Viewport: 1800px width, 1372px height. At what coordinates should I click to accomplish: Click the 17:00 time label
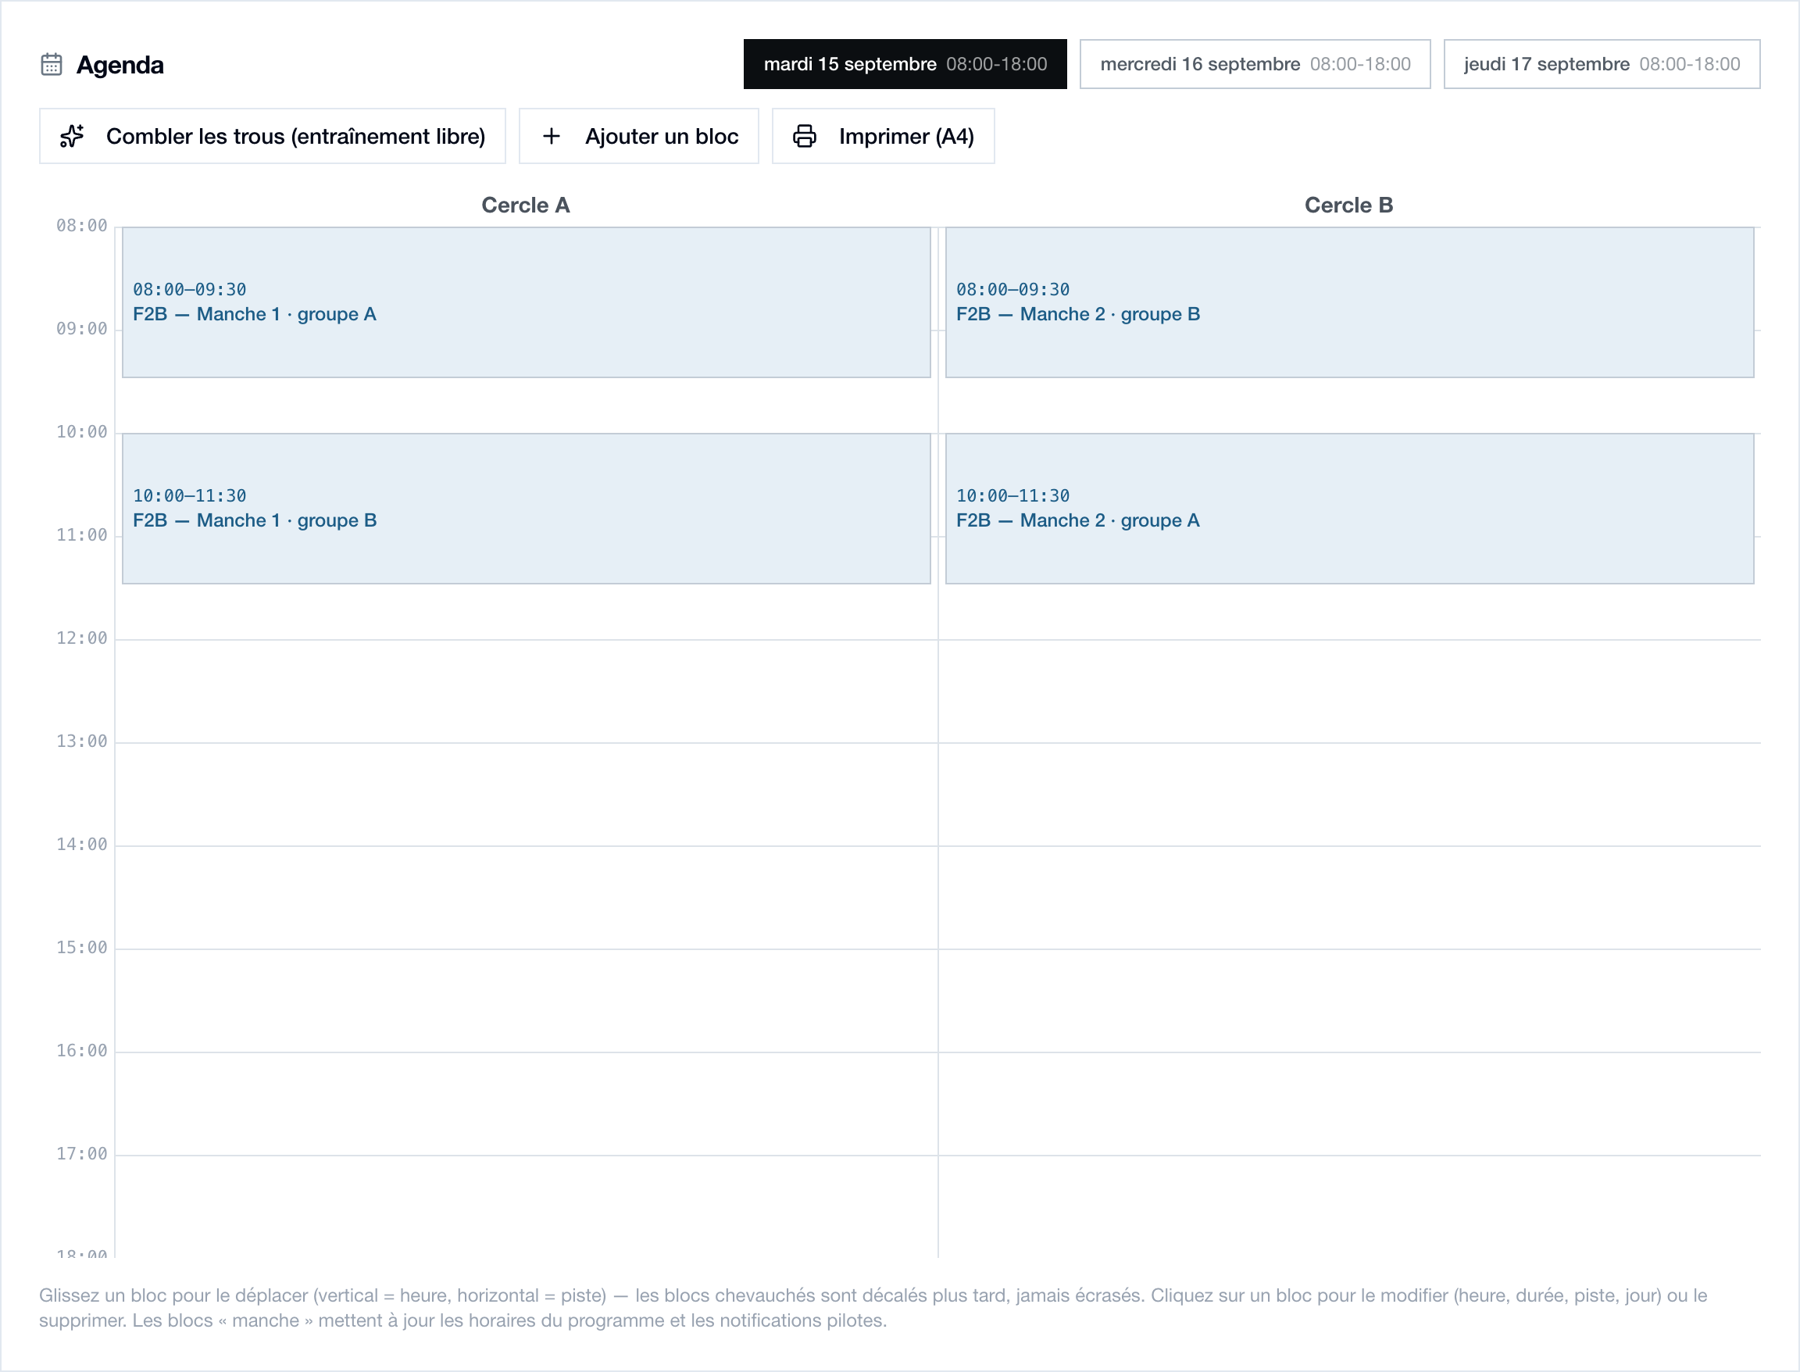point(82,1154)
